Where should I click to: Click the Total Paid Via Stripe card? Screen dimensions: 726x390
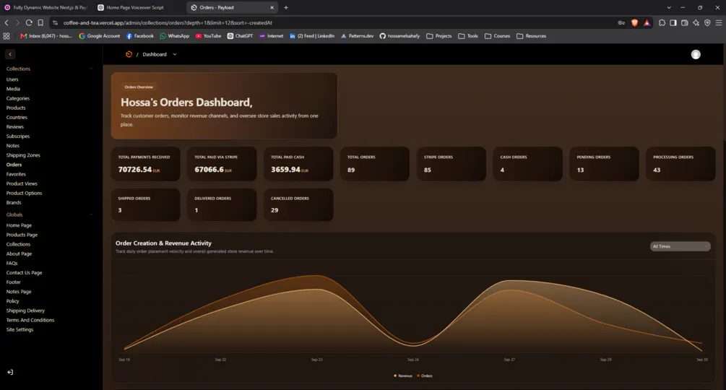(x=222, y=164)
